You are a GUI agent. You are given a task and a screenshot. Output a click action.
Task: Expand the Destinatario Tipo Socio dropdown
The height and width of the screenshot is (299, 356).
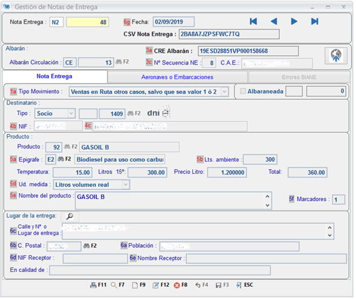[71, 113]
